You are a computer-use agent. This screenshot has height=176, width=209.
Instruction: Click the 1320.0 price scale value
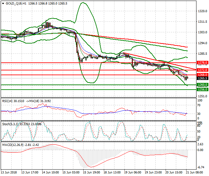tap(203, 11)
